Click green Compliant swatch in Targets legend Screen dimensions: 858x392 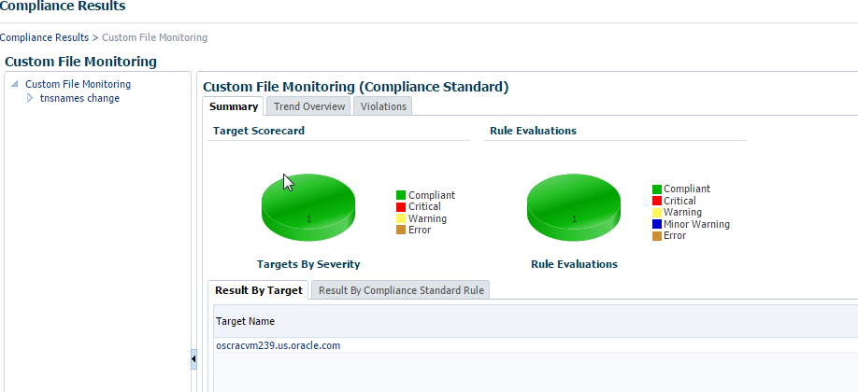[x=401, y=195]
